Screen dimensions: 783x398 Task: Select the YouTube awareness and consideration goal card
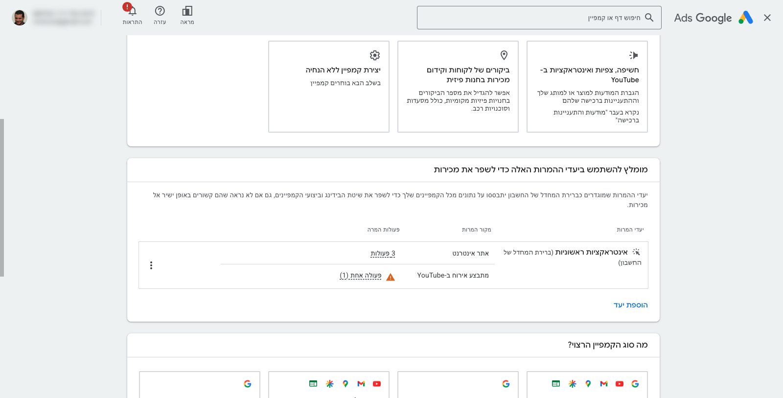(587, 87)
